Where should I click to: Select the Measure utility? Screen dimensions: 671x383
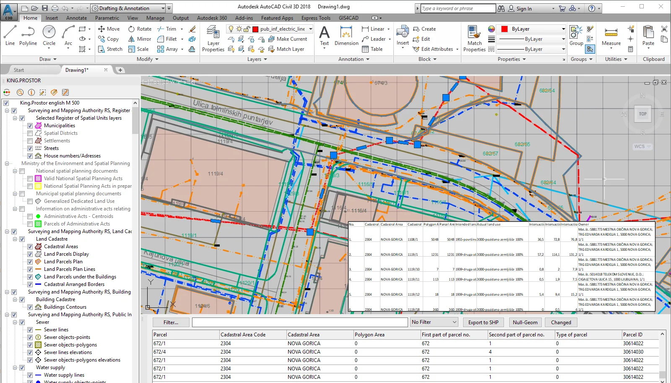611,36
